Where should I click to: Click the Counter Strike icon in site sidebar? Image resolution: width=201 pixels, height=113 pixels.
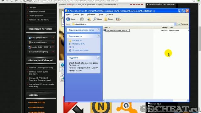(x=30, y=47)
